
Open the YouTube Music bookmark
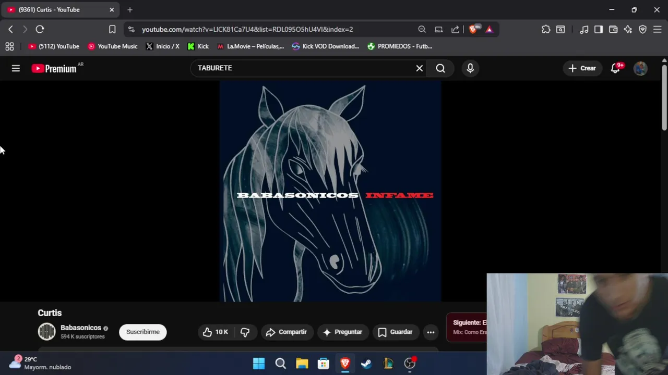[113, 46]
